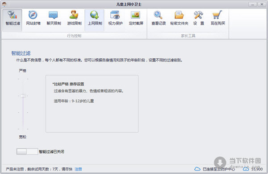268x174 pixels.
Task: Click the 已连接至云防护中心 cloud icon
Action: [x=197, y=169]
